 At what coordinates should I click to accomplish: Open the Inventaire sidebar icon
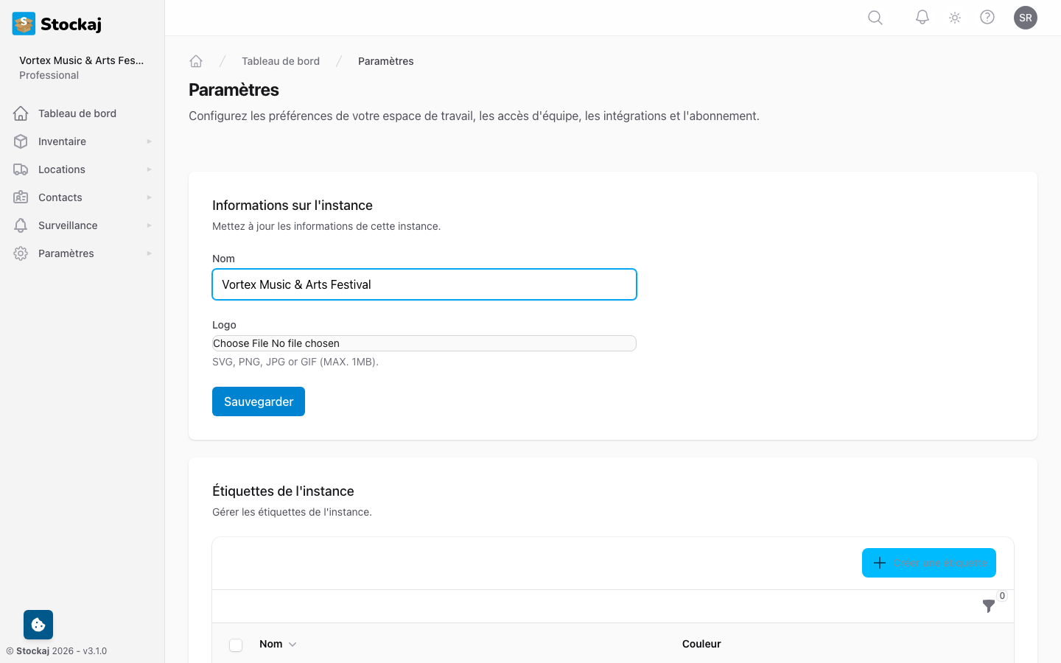21,141
